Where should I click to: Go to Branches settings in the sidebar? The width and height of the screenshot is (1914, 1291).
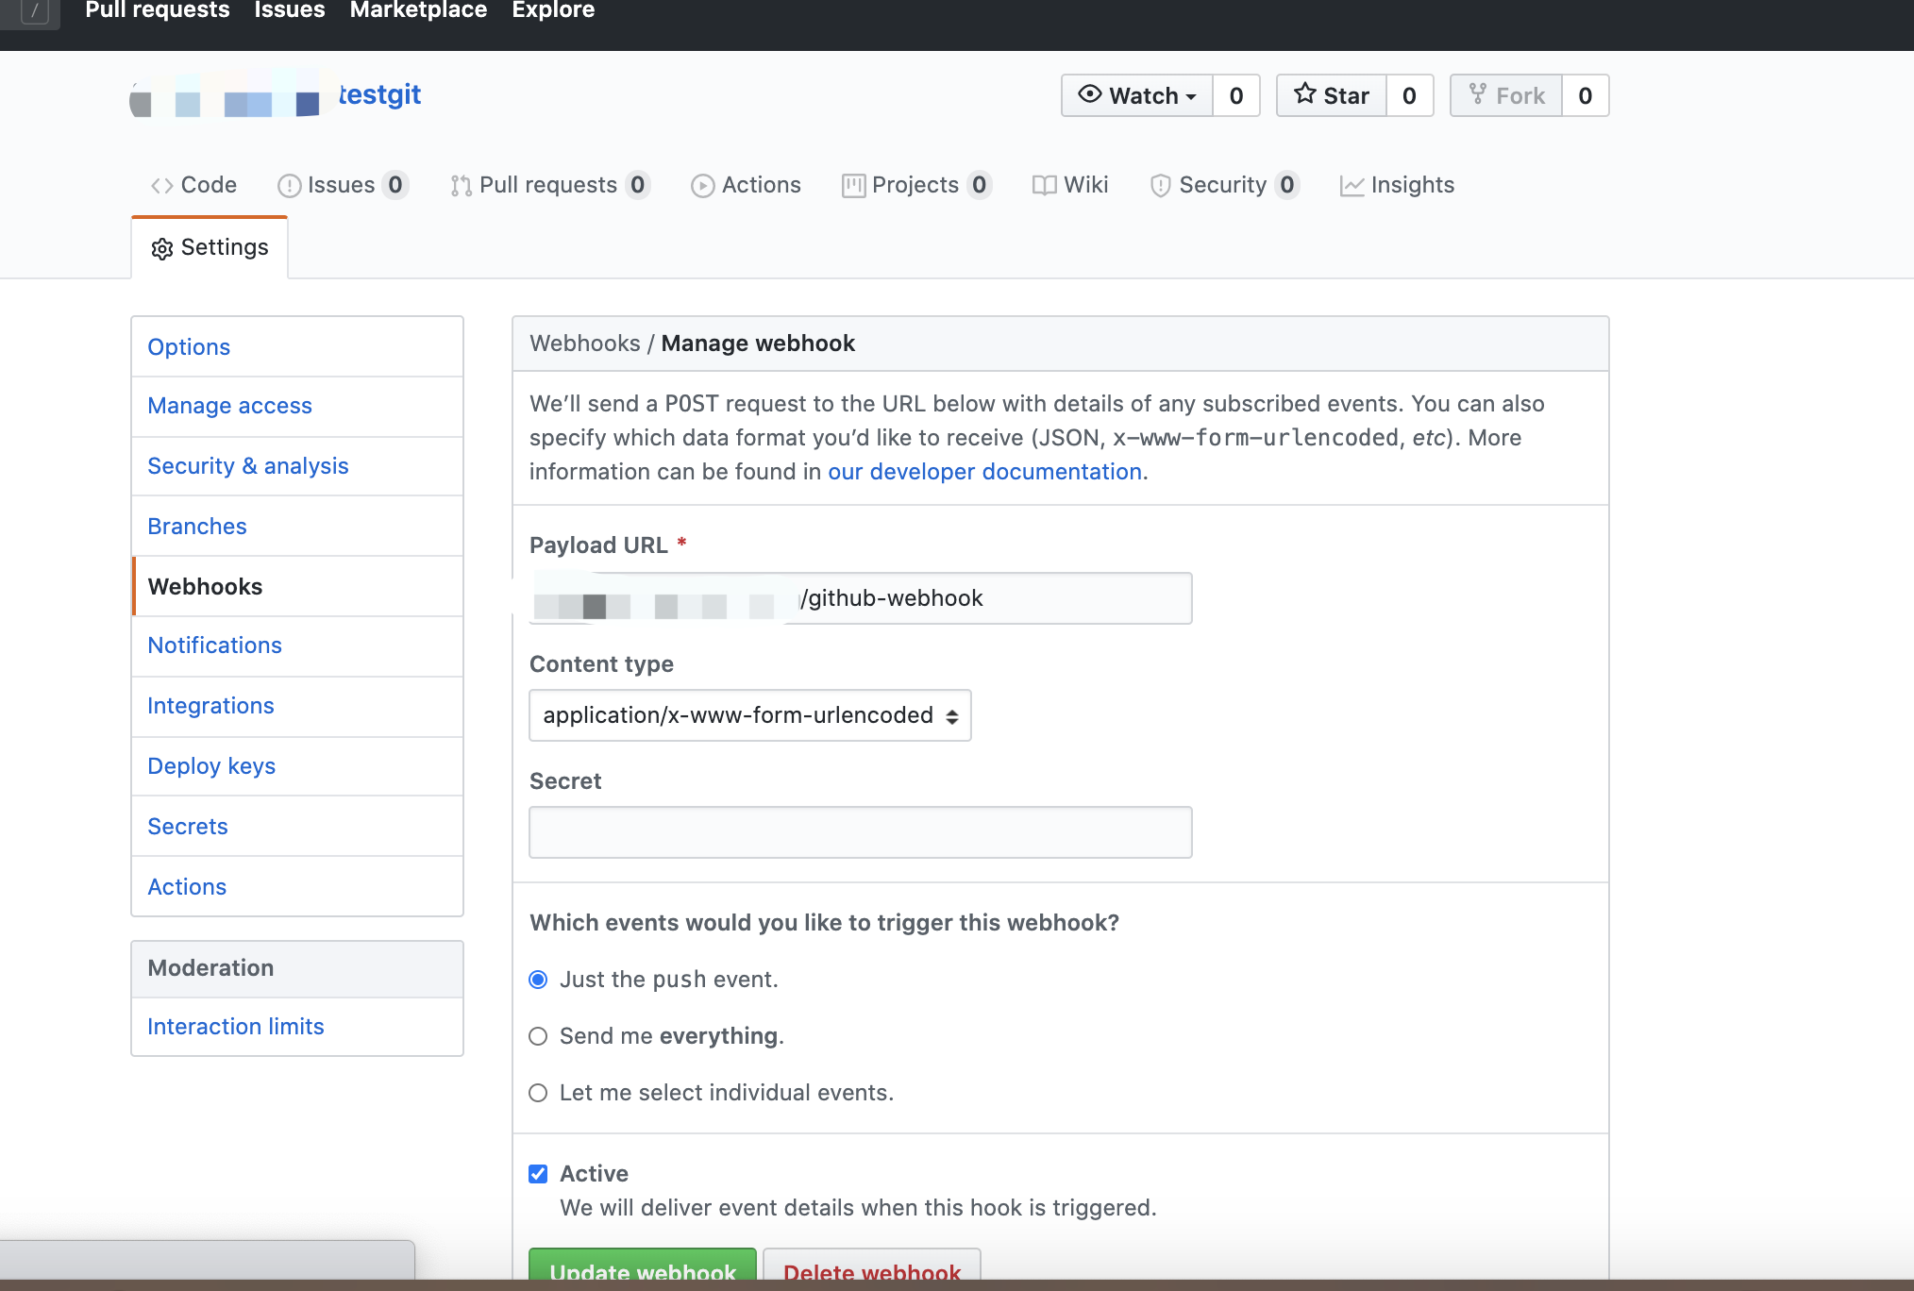[x=197, y=527]
